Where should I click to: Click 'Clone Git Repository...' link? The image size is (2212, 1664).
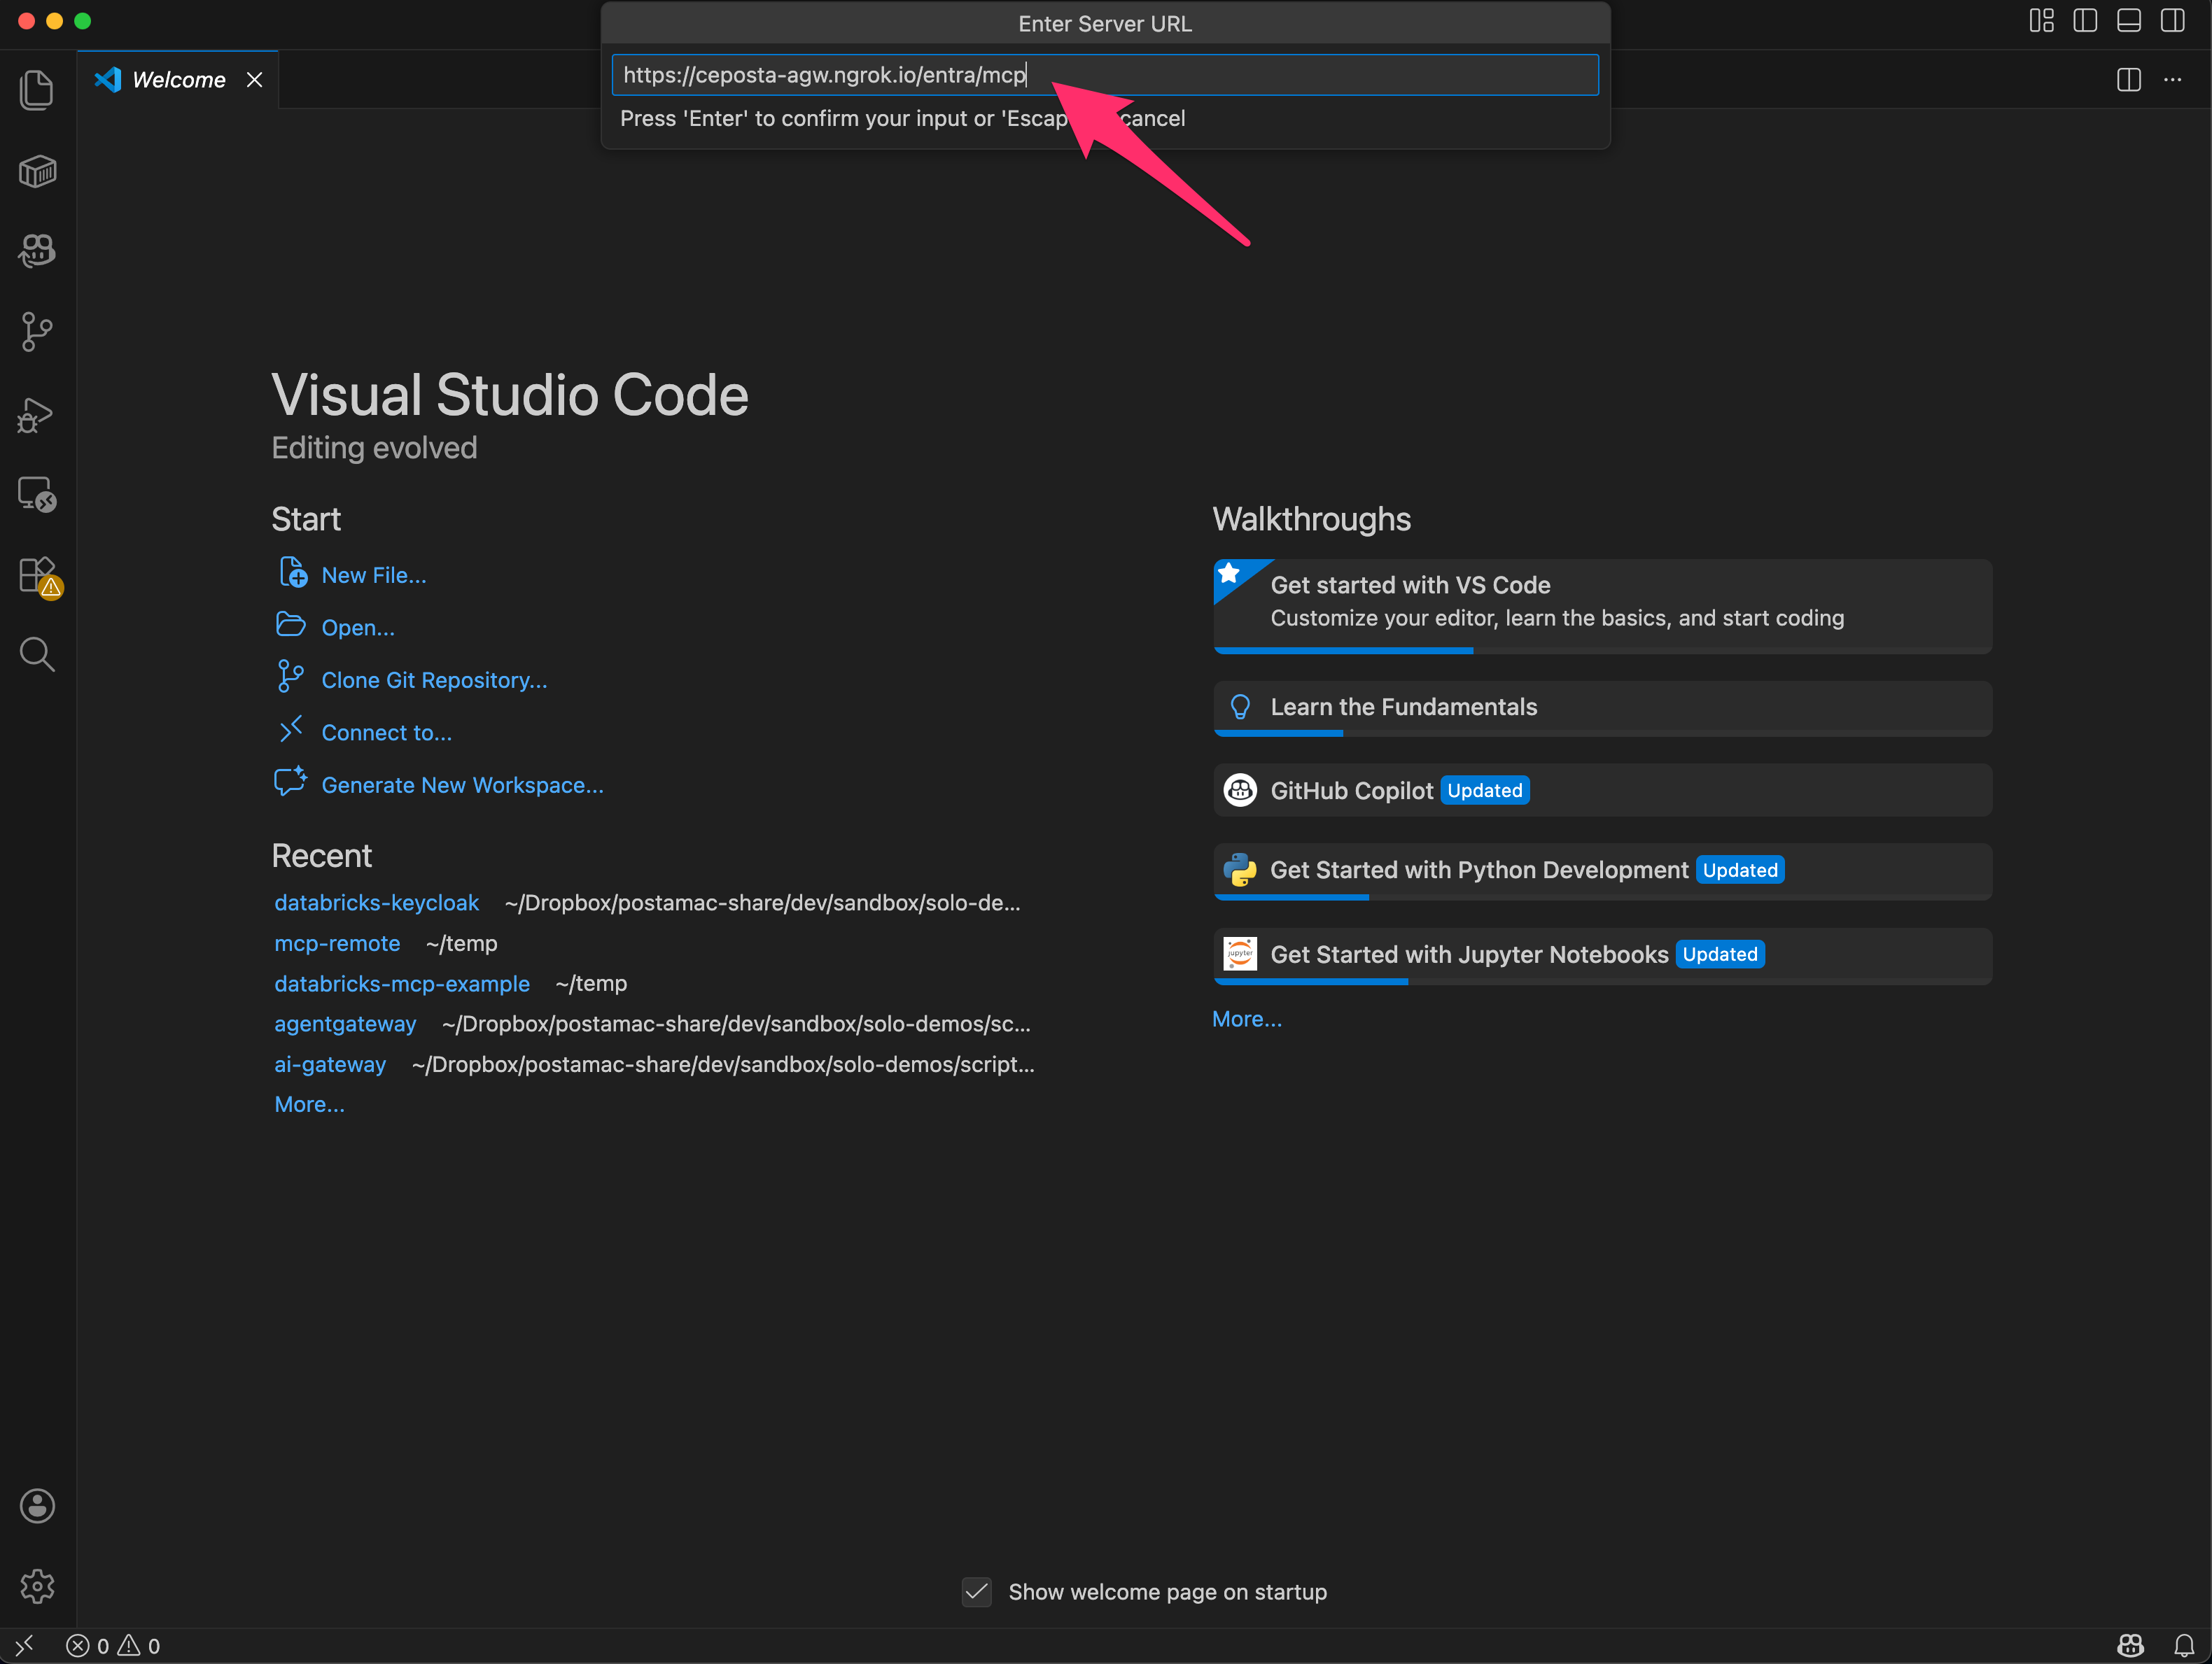[x=433, y=679]
